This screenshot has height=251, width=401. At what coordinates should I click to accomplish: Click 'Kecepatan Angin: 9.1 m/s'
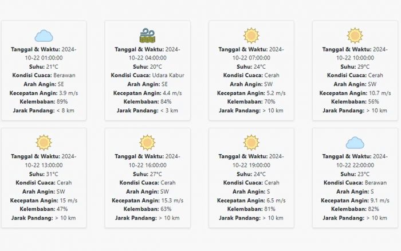[355, 201]
